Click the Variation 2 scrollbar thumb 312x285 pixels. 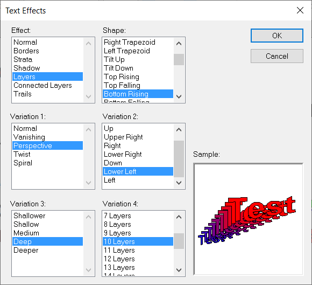[x=179, y=159]
